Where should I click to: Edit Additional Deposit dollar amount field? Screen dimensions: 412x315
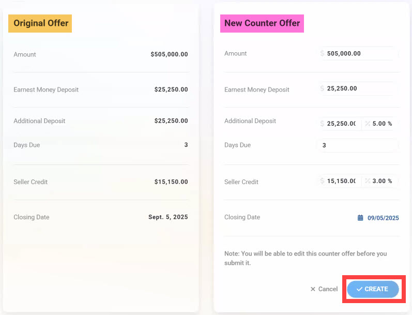click(x=340, y=124)
